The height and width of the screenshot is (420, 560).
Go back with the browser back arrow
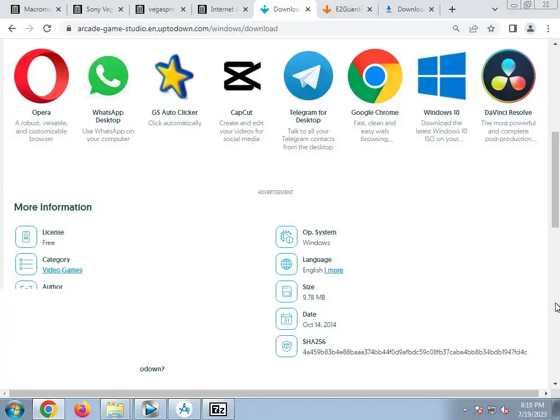(12, 28)
